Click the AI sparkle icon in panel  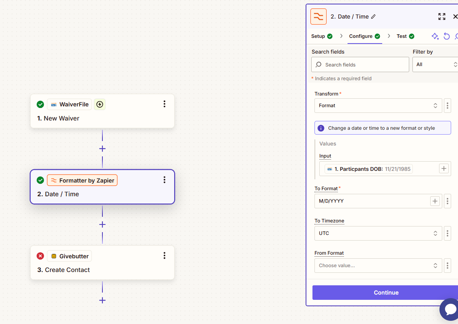(435, 36)
